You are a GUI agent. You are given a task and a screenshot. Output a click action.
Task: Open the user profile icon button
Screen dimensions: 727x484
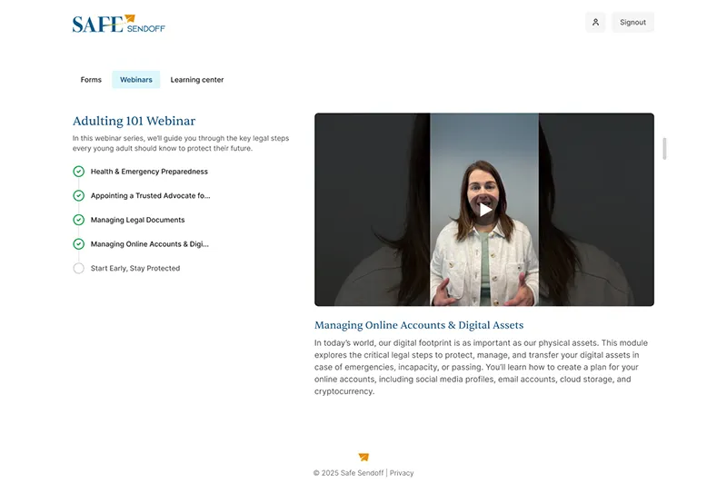click(x=595, y=22)
